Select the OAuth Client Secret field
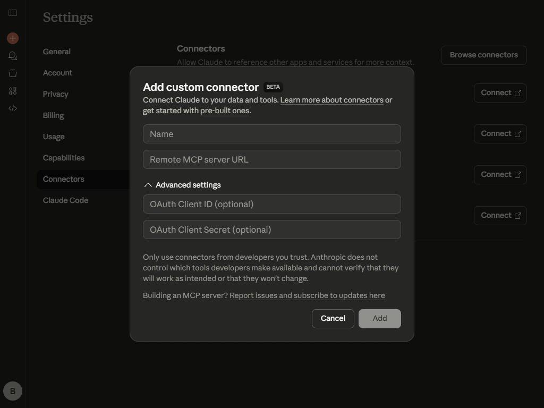This screenshot has height=408, width=544. (271, 229)
